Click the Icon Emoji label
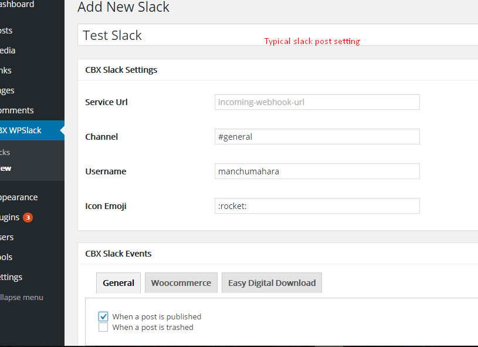The height and width of the screenshot is (347, 478). (106, 206)
